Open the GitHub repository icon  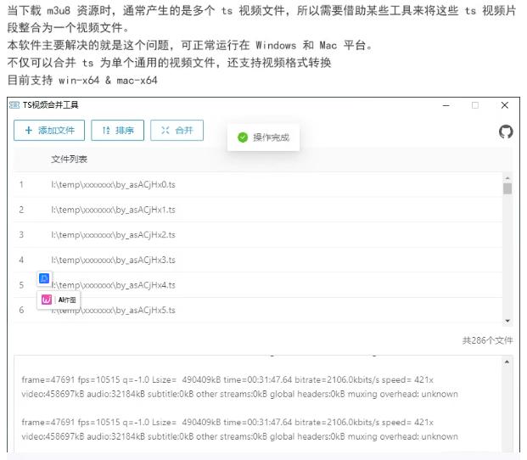(x=505, y=132)
